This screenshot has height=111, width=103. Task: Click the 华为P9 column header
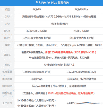[x=37, y=9]
